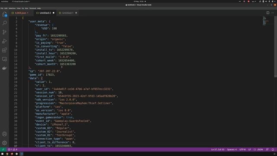Open the Run menu
Viewport: 277px width, 156px height.
(26, 8)
